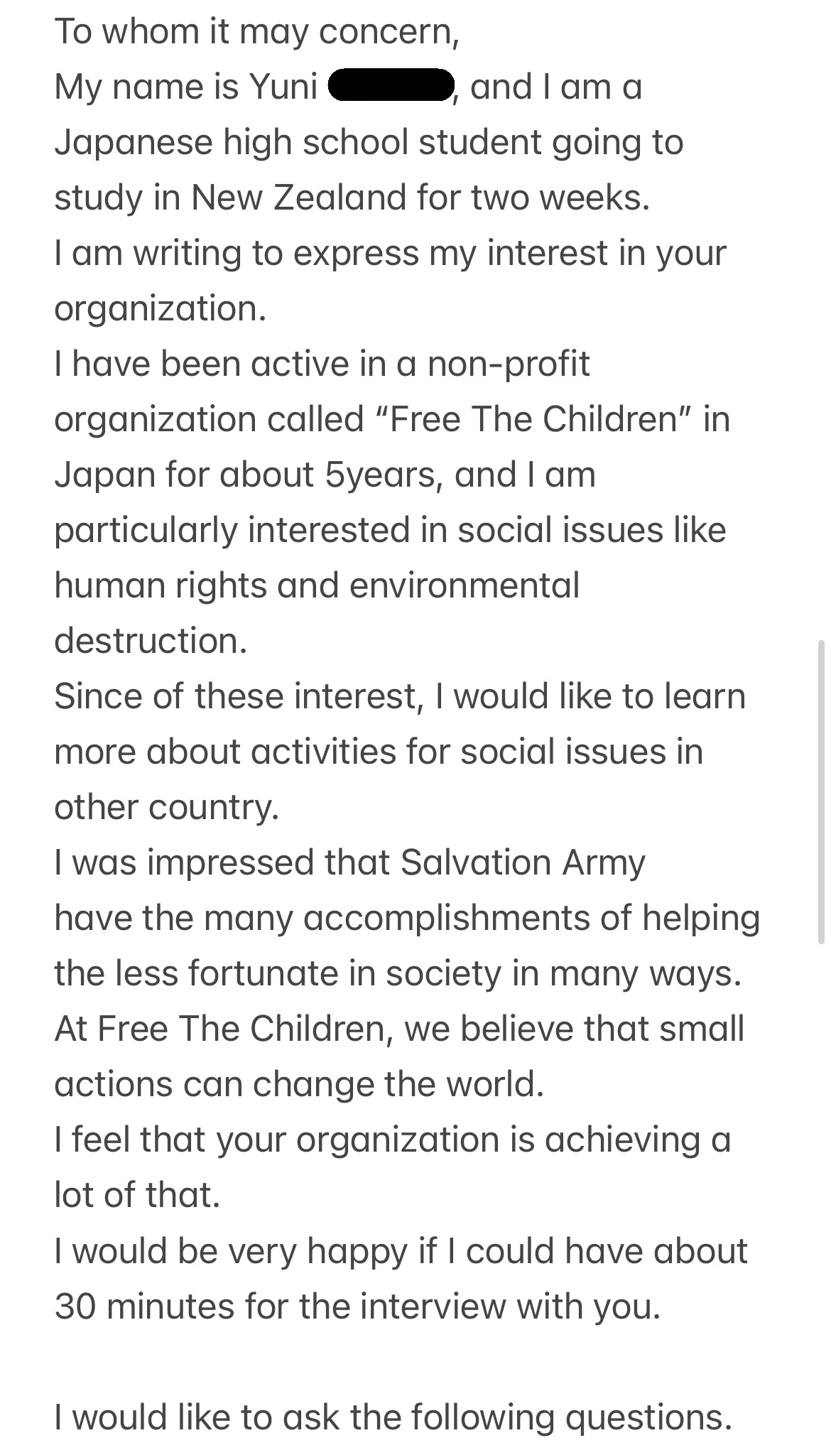Click the words "other country."
Image resolution: width=831 pixels, height=1455 pixels.
point(166,808)
